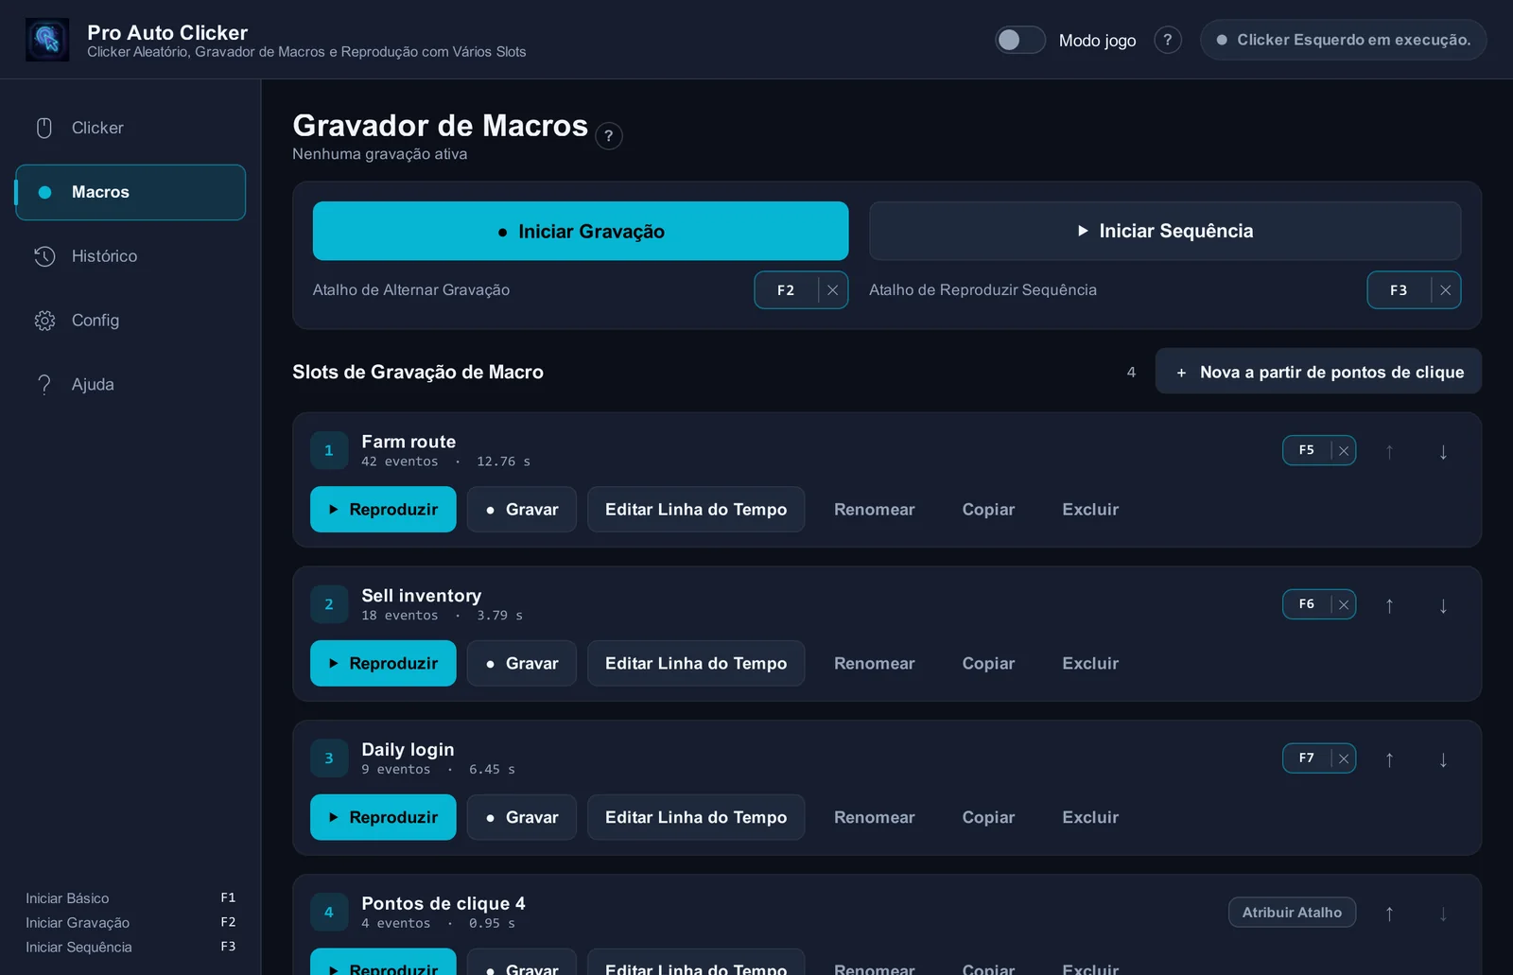Image resolution: width=1513 pixels, height=975 pixels.
Task: Click Iniciar Sequência button
Action: tap(1165, 231)
